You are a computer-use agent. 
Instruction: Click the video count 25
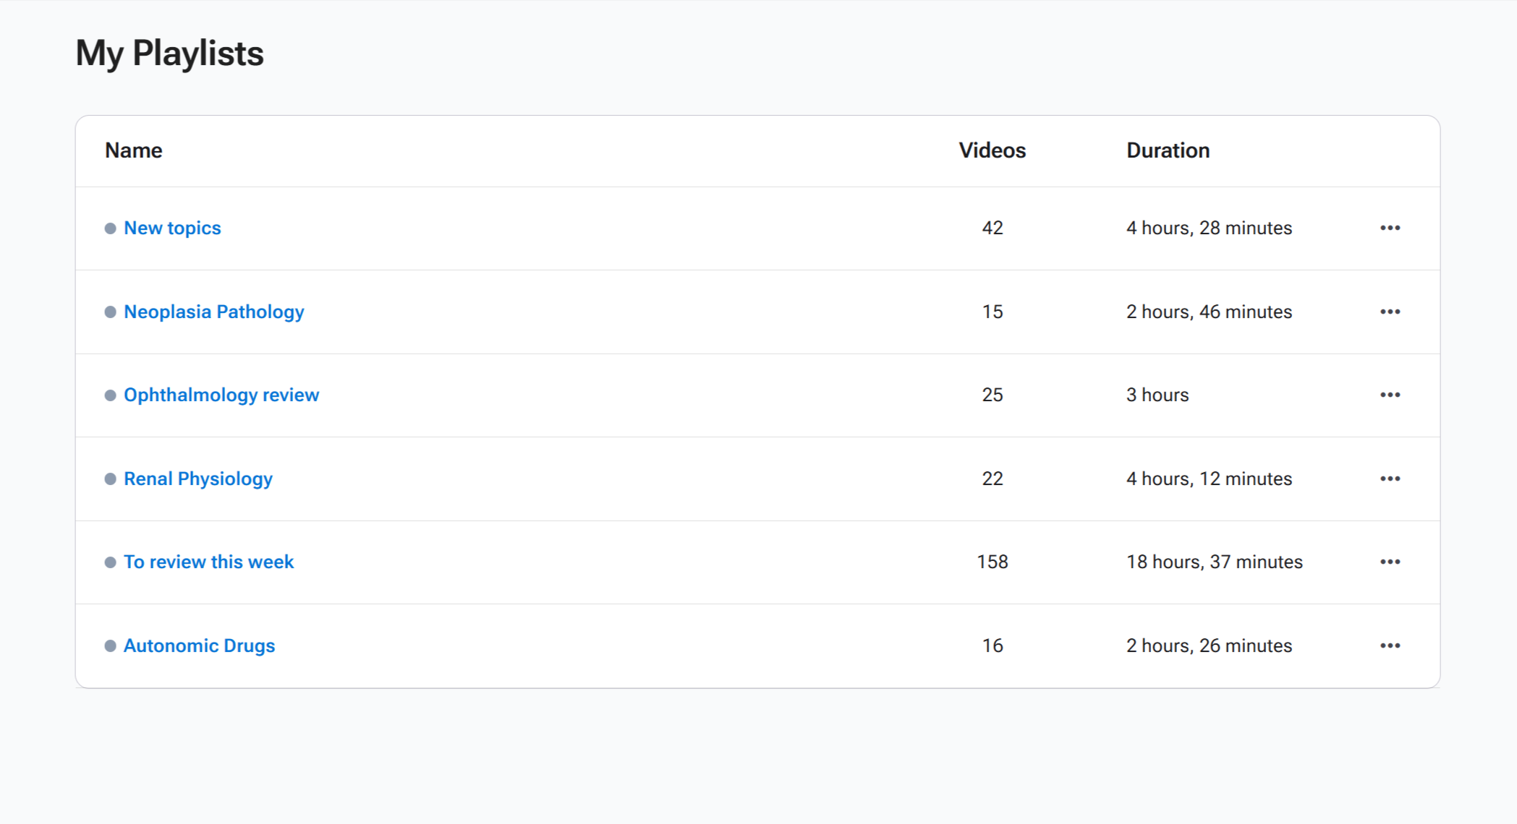pyautogui.click(x=993, y=395)
